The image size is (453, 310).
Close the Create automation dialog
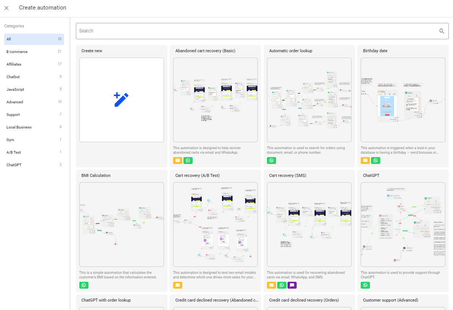click(x=6, y=8)
